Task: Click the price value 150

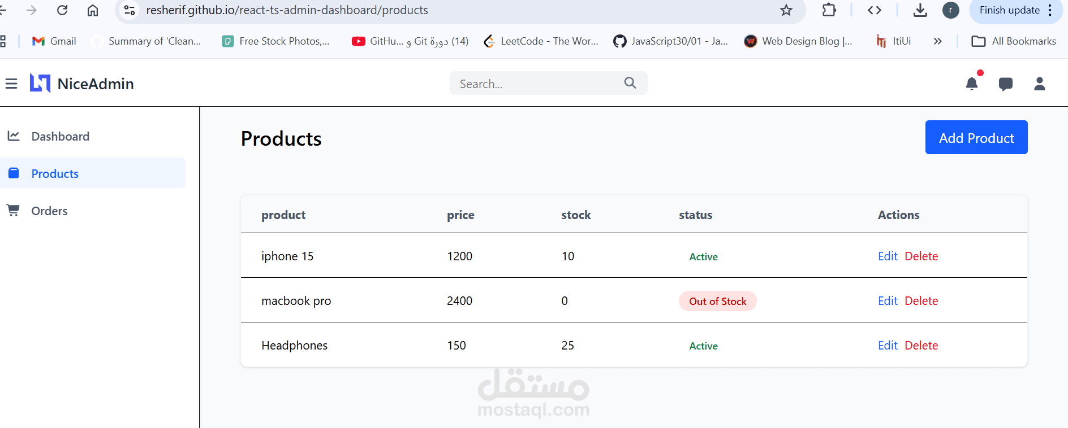Action: pos(456,346)
